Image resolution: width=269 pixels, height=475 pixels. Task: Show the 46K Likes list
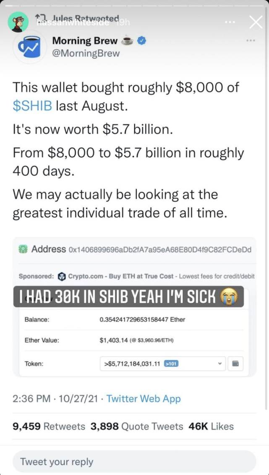tap(211, 426)
